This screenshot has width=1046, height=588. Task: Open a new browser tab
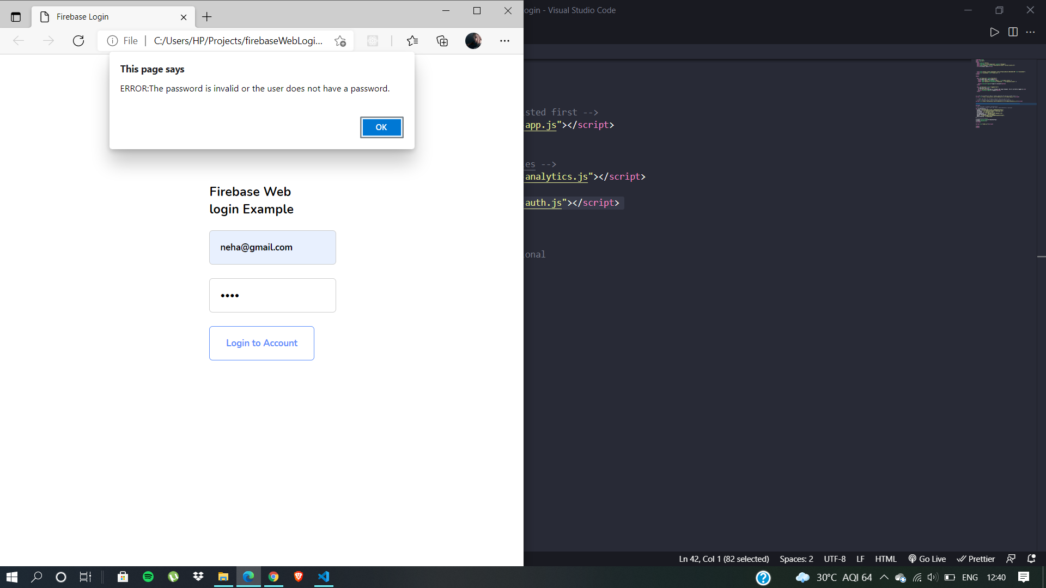click(x=206, y=17)
